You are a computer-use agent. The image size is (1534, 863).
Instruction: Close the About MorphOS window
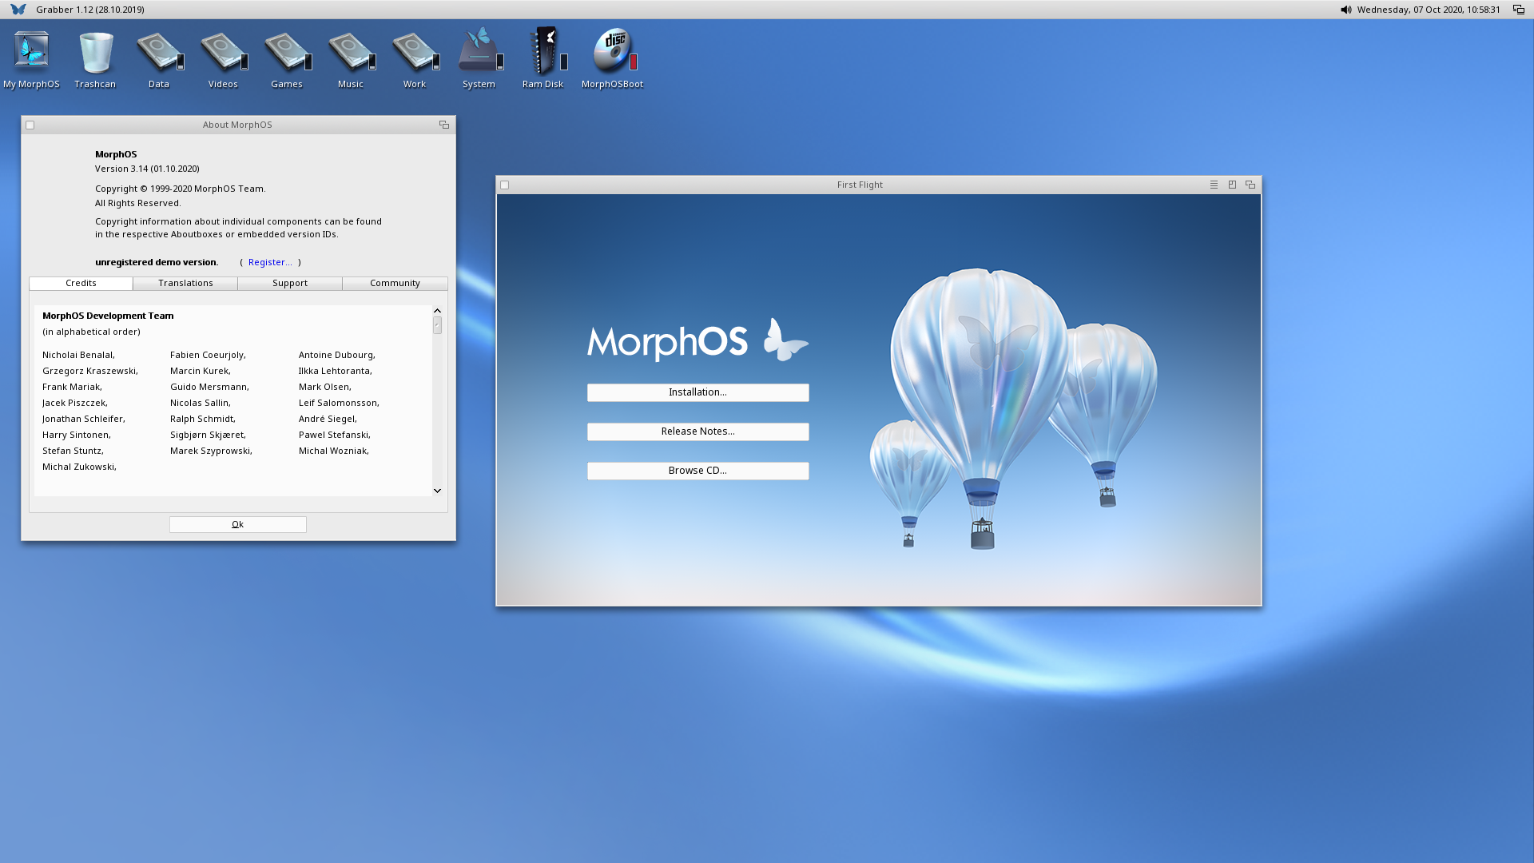[30, 125]
